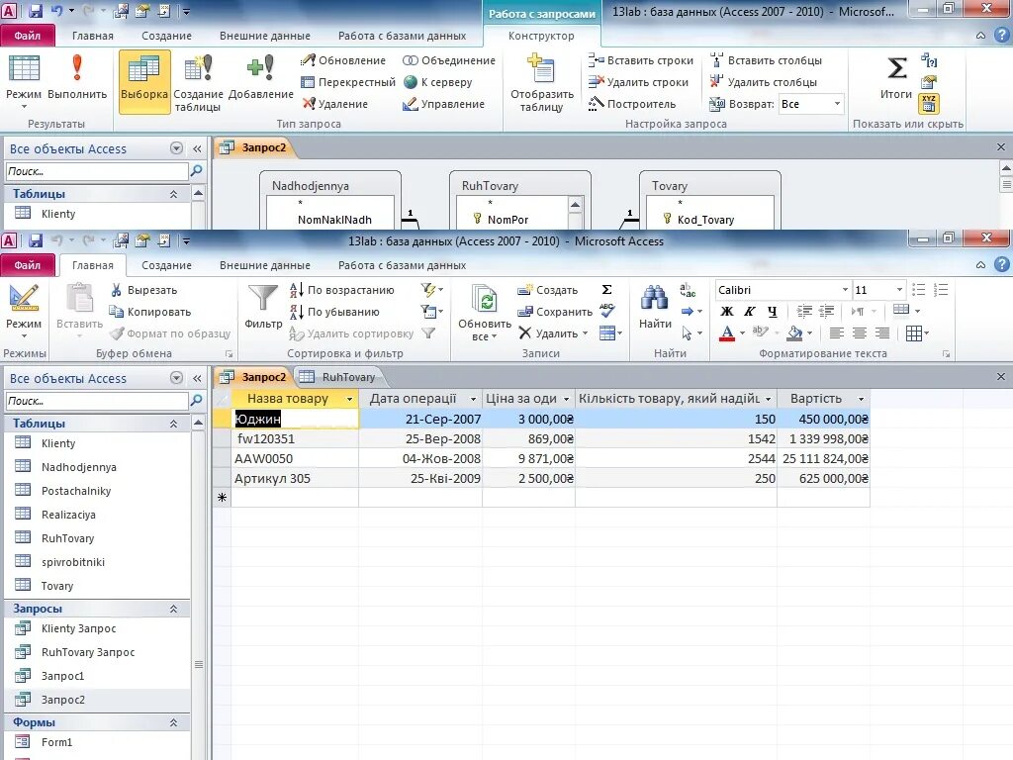Click the Добавление append query icon
Viewport: 1013px width, 760px height.
(x=260, y=77)
